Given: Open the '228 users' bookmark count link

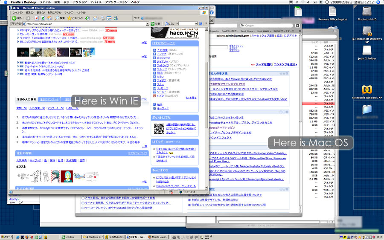Looking at the screenshot, I should pyautogui.click(x=108, y=38).
